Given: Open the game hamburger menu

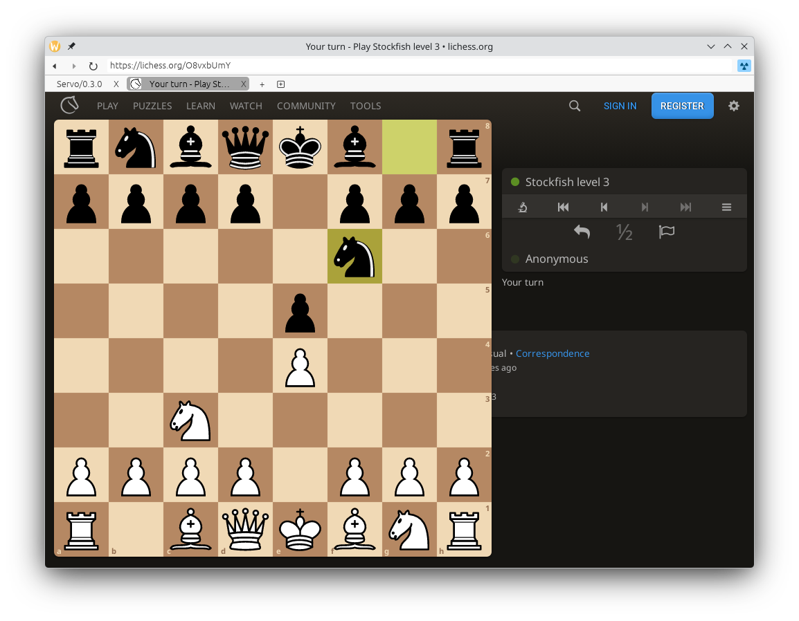Looking at the screenshot, I should [726, 207].
